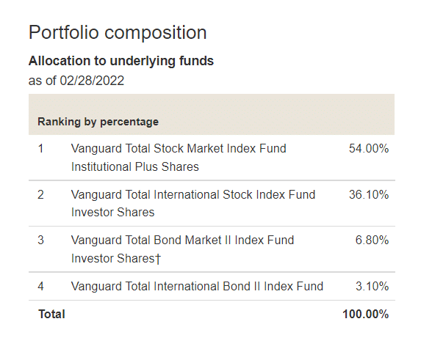Click rank number 3 in the table
Image resolution: width=421 pixels, height=338 pixels.
pyautogui.click(x=40, y=240)
